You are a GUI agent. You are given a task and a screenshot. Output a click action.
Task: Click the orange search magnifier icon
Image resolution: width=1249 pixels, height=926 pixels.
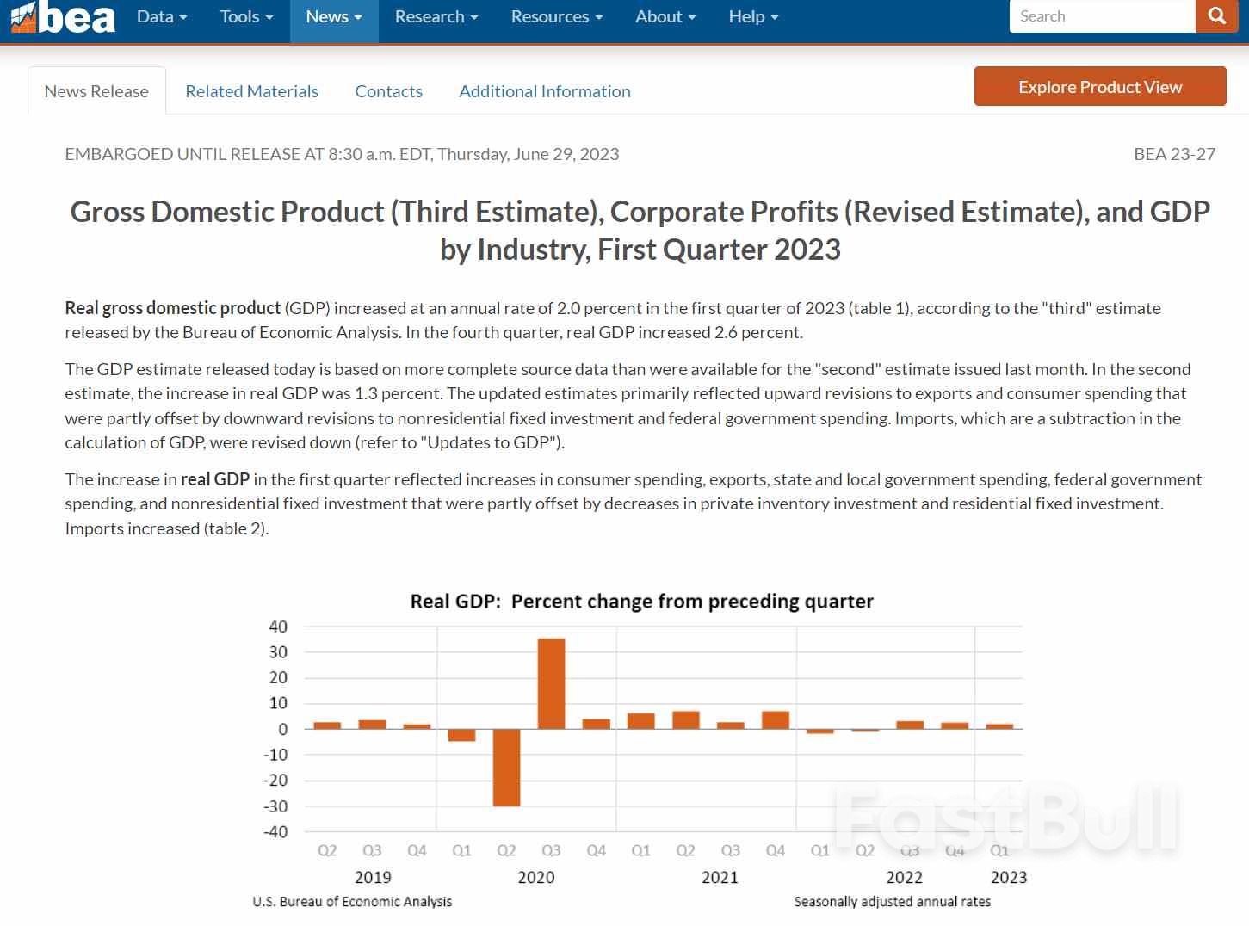click(x=1217, y=16)
